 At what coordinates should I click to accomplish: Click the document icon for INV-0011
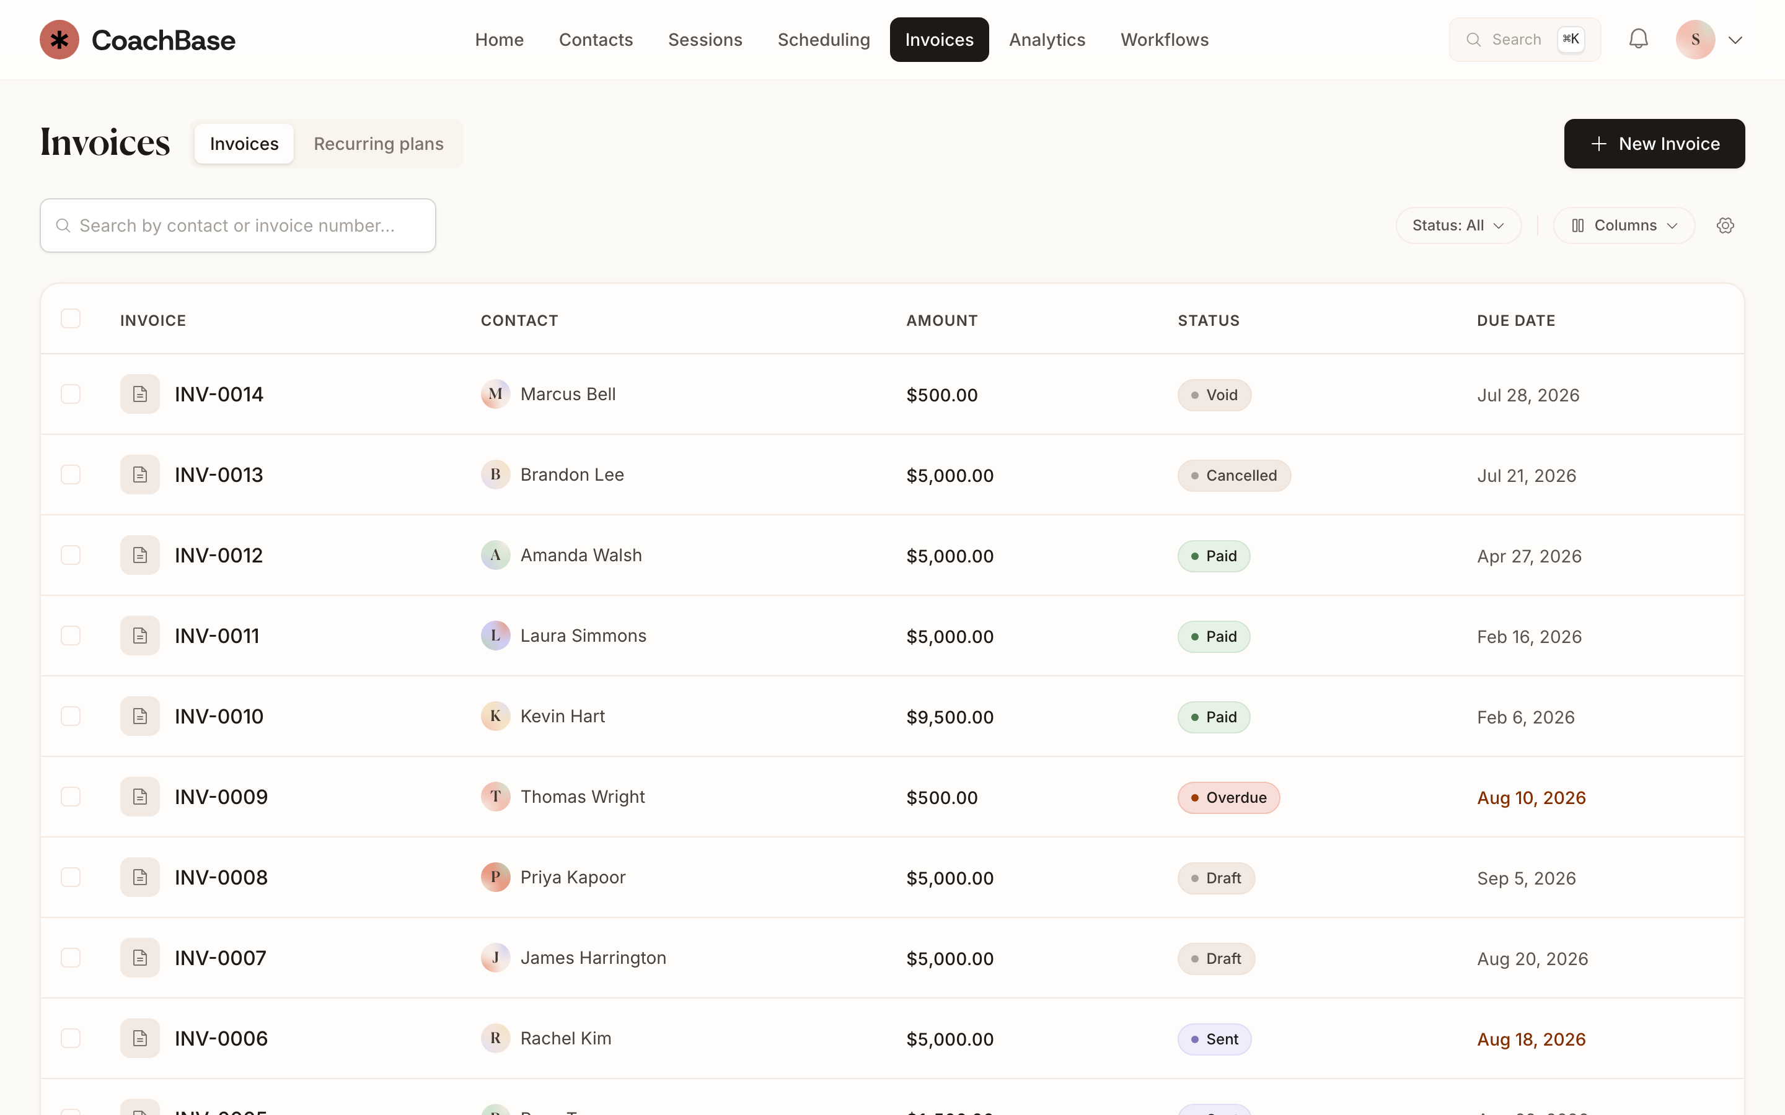click(x=140, y=636)
